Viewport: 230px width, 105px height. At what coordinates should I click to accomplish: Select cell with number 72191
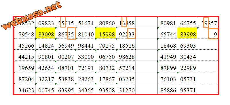pos(85,66)
